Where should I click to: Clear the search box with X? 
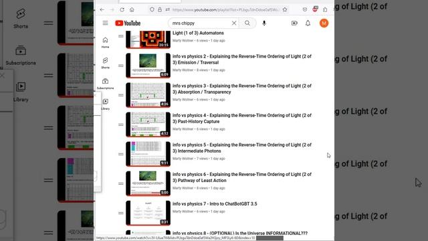click(234, 23)
